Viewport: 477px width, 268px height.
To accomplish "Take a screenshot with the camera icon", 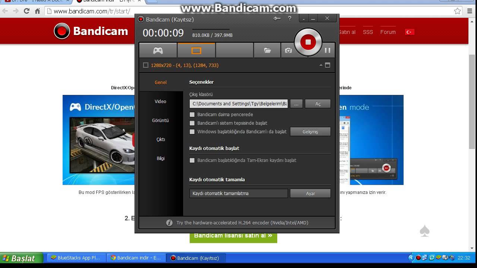I will click(x=288, y=50).
